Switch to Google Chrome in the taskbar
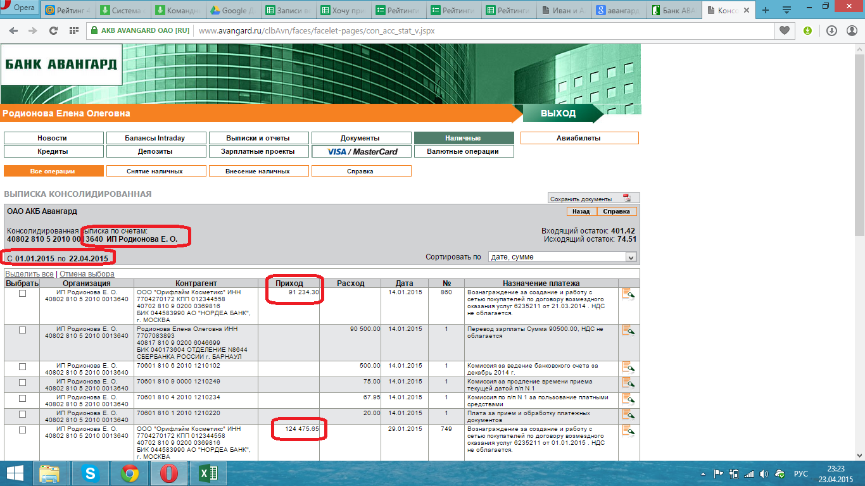This screenshot has height=486, width=865. (130, 473)
